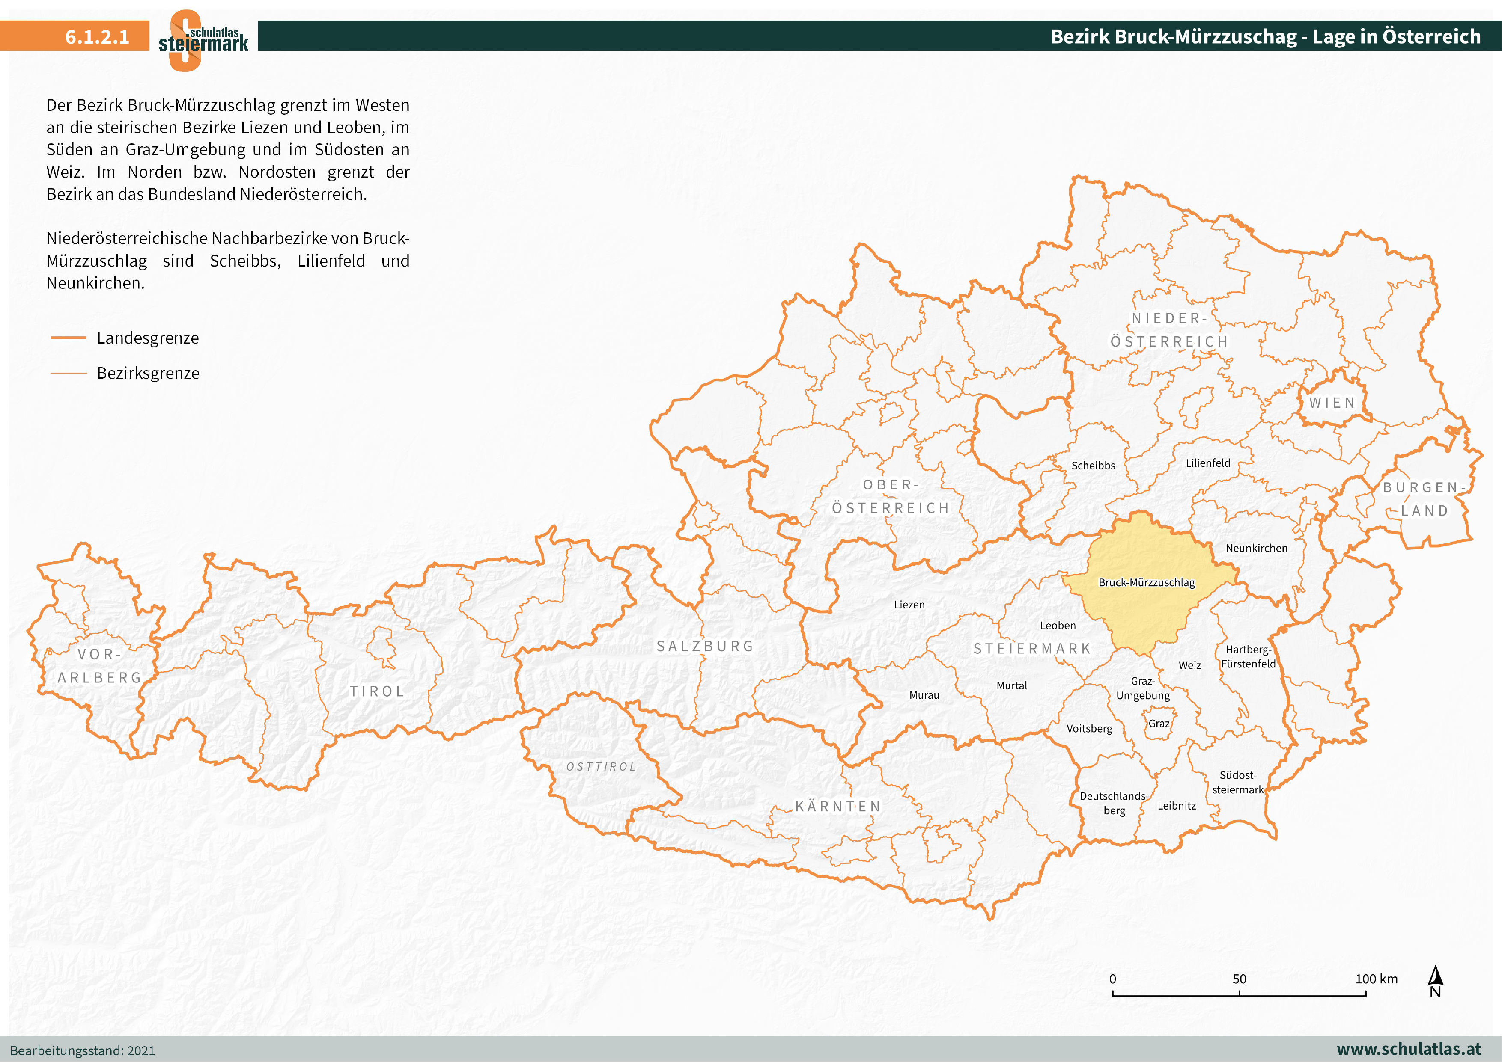Click the Leoben district label

click(1058, 626)
